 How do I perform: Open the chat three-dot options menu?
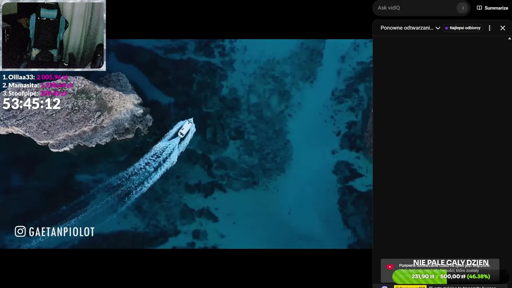489,28
